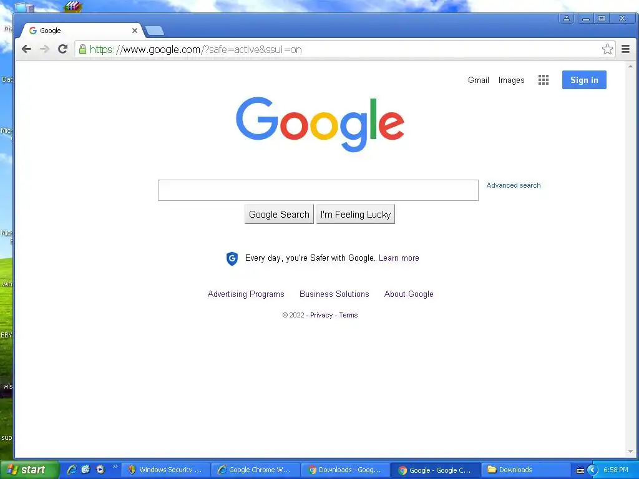Open Gmail link
639x479 pixels.
point(479,80)
